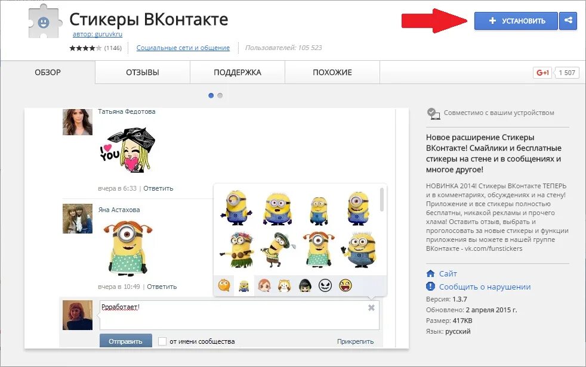Pick the one-eyed waving minion sticker
The image size is (586, 367).
pos(236,207)
